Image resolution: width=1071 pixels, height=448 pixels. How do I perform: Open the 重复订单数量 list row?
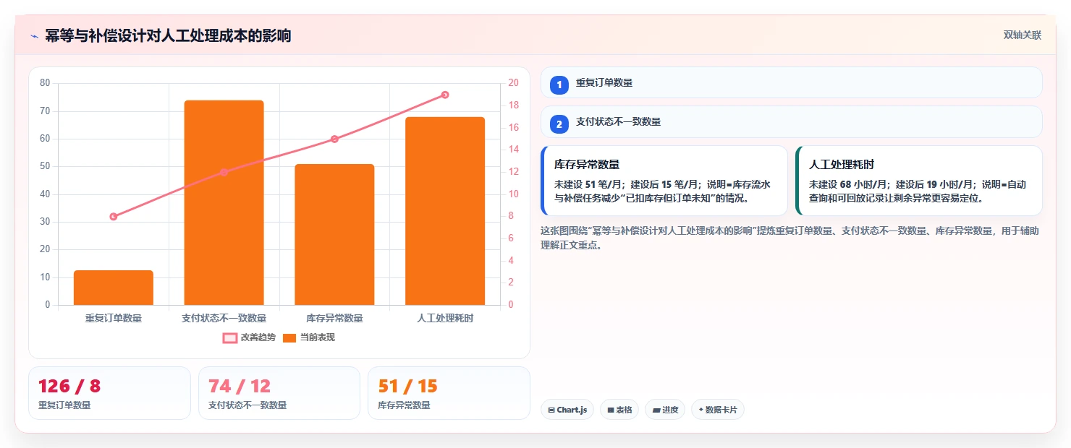(792, 82)
